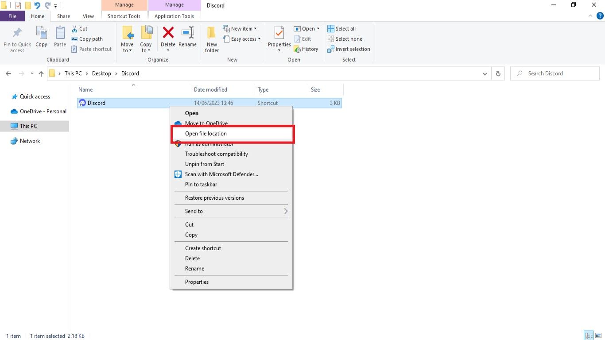Click the red Delete icon in ribbon
605x340 pixels.
(168, 33)
